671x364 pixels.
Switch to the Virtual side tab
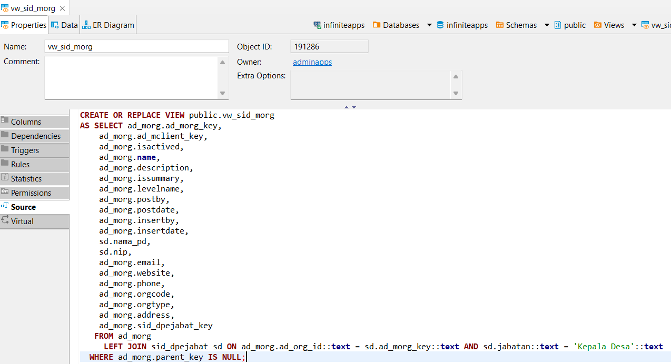pos(22,221)
